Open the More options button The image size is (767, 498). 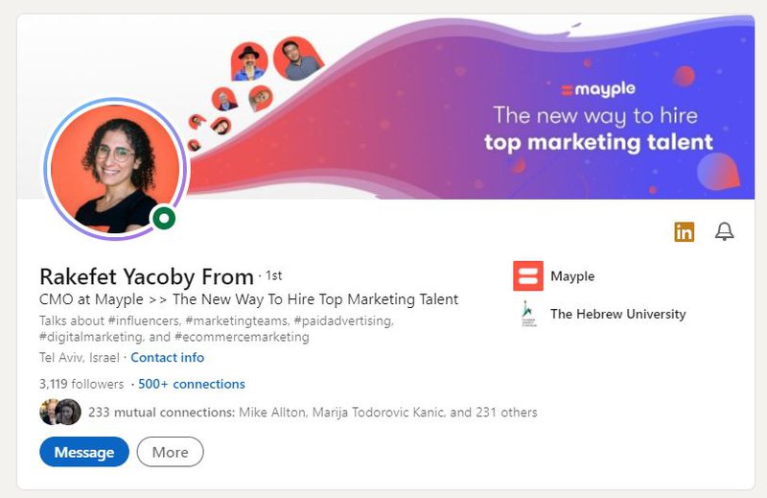pyautogui.click(x=171, y=452)
